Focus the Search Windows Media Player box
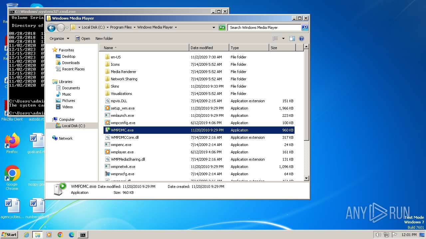 click(x=265, y=28)
